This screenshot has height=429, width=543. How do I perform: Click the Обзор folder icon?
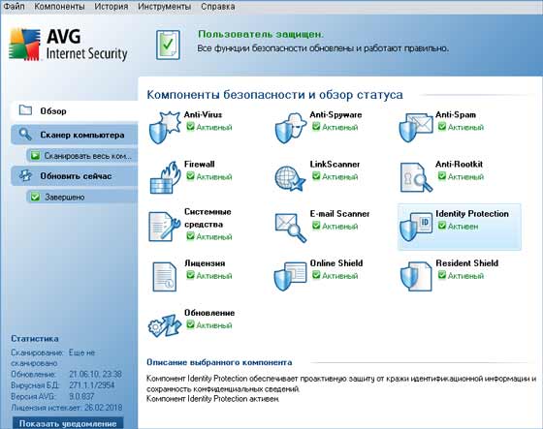(25, 110)
